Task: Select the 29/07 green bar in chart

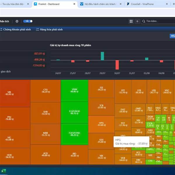Action: tap(102, 56)
